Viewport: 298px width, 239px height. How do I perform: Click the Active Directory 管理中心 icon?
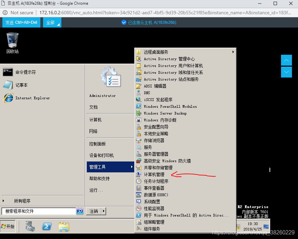pyautogui.click(x=139, y=59)
